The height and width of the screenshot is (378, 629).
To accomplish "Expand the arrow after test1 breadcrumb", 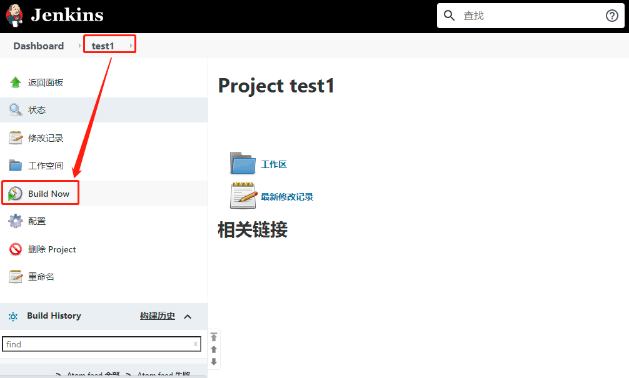I will pos(131,46).
